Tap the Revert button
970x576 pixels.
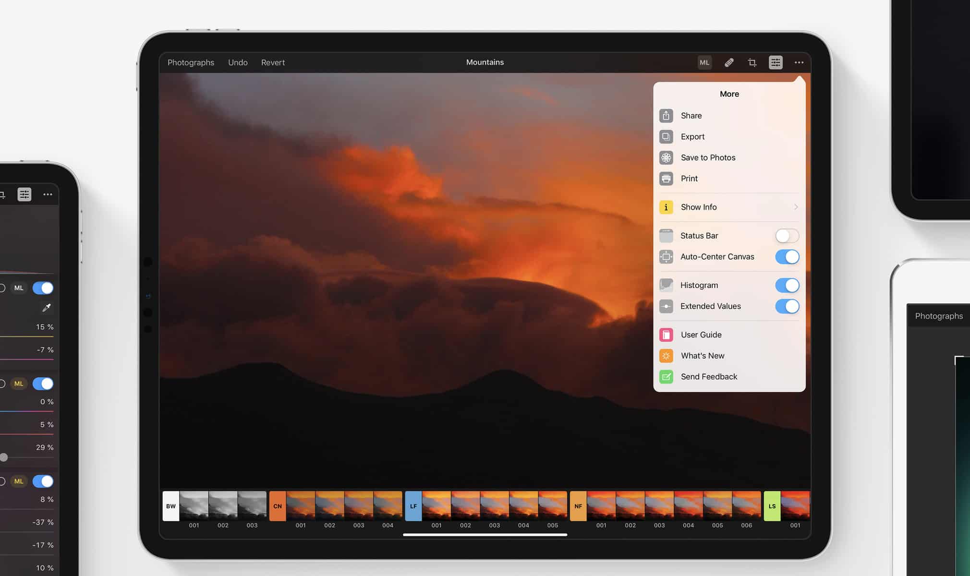point(273,62)
